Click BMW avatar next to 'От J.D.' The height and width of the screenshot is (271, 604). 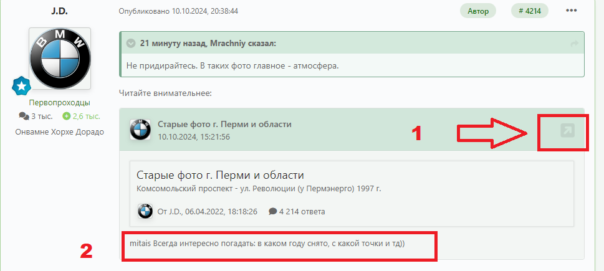tap(145, 211)
